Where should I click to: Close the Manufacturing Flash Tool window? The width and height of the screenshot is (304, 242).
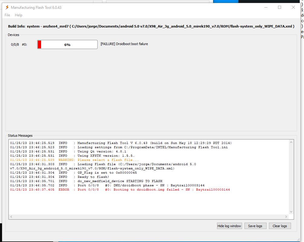point(293,7)
